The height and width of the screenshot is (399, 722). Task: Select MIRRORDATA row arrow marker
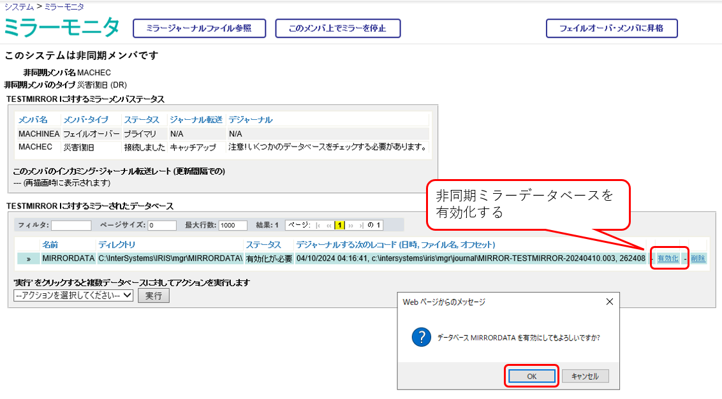click(x=28, y=259)
